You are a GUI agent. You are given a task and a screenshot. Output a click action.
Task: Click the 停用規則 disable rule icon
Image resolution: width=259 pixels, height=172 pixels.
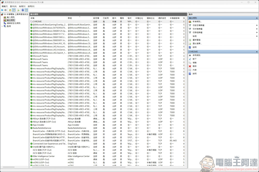coord(190,55)
